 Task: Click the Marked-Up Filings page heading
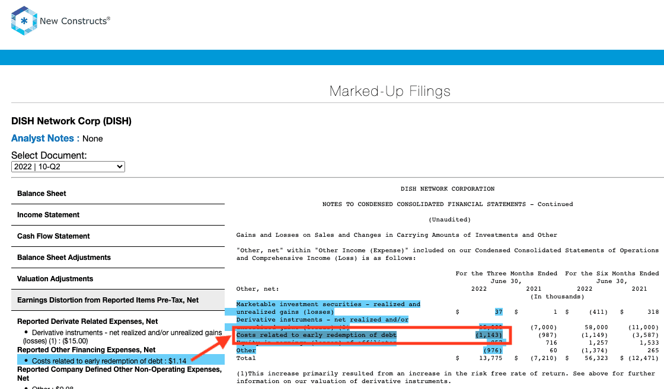pyautogui.click(x=390, y=91)
